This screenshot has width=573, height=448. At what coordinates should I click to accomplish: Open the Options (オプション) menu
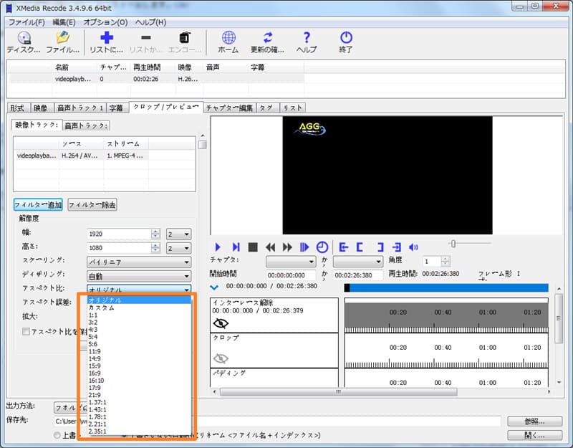(105, 22)
